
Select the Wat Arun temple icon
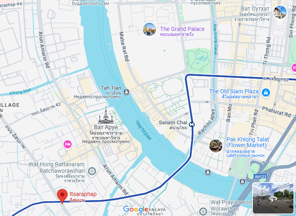[x=106, y=115]
